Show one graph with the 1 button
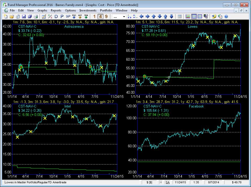The image size is (251, 187). click(94, 16)
